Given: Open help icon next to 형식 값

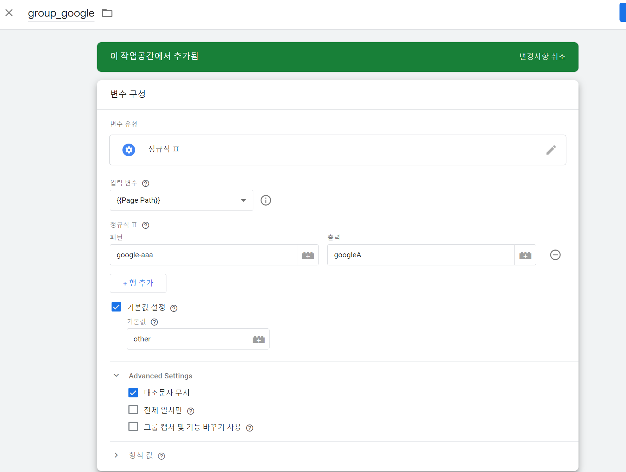Looking at the screenshot, I should click(x=162, y=456).
